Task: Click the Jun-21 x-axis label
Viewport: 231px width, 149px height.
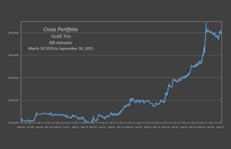Action: click(66, 127)
